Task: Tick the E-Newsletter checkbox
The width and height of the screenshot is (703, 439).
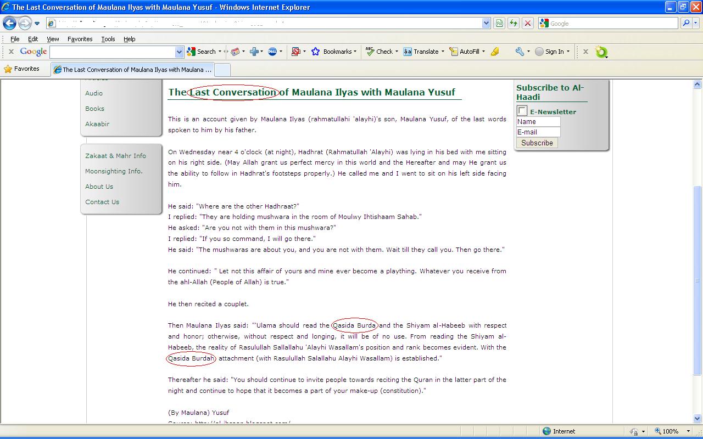Action: (x=522, y=111)
